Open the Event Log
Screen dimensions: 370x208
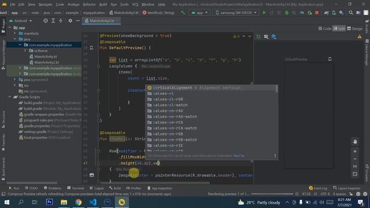click(318, 188)
